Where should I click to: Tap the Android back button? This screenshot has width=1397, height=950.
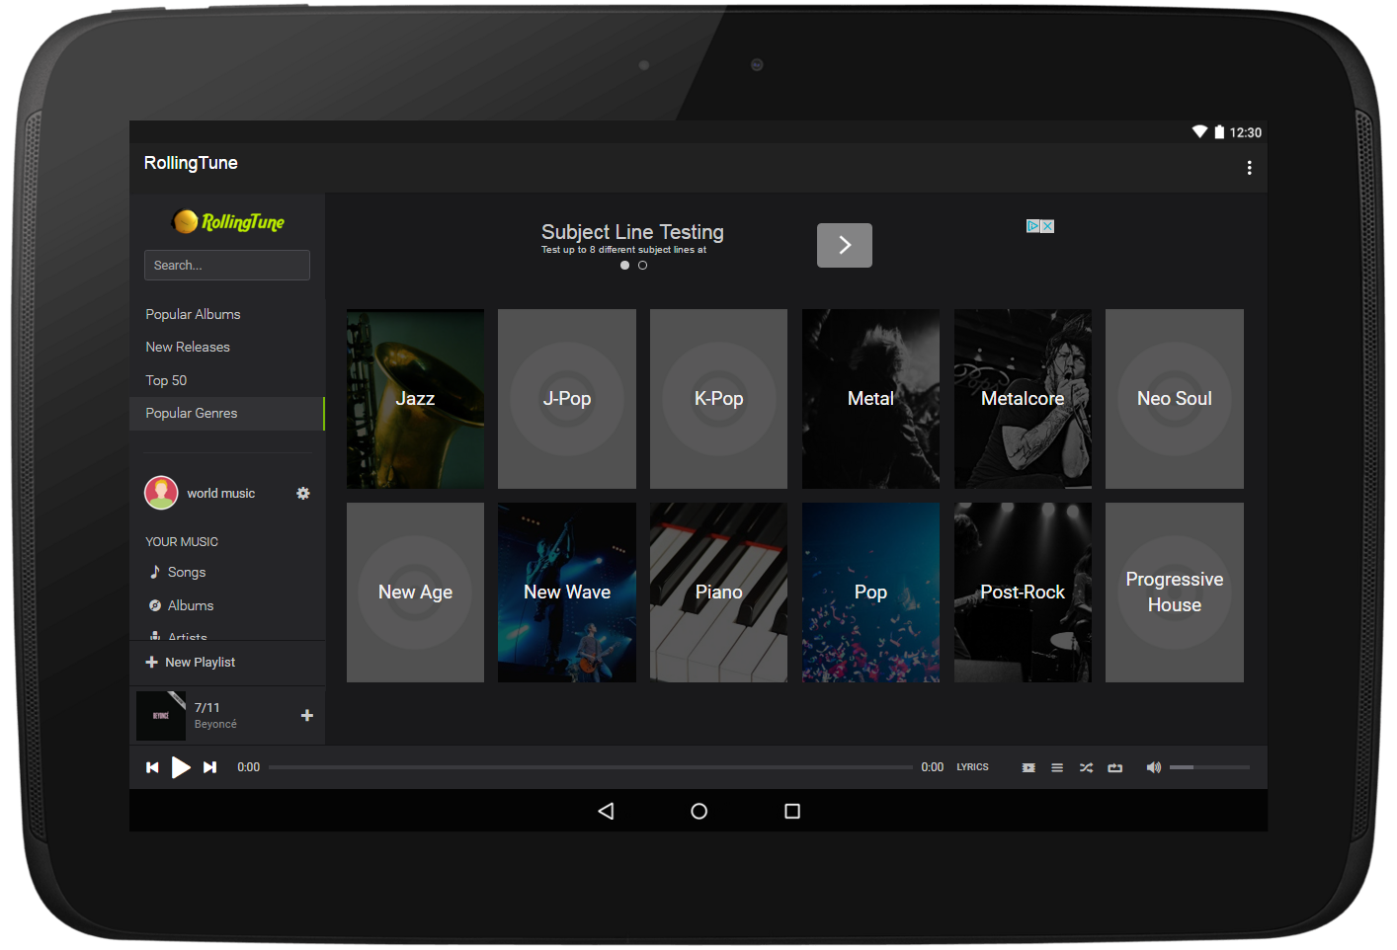pyautogui.click(x=606, y=811)
